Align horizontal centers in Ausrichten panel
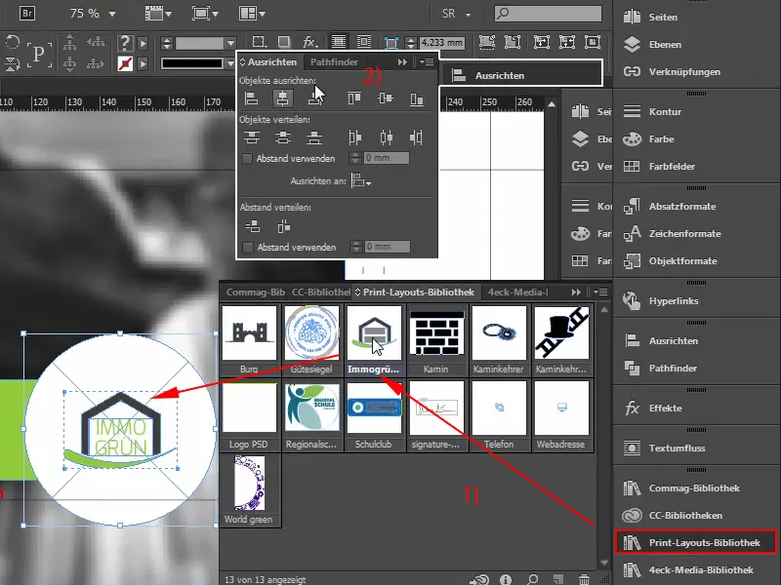Screen dimensions: 781x585 coord(282,98)
